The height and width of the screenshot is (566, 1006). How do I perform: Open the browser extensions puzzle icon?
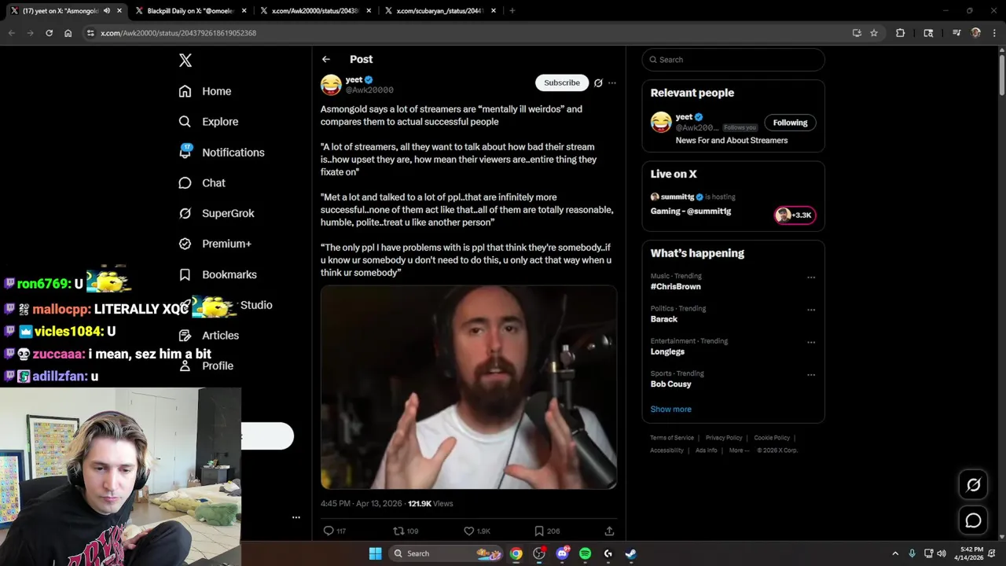901,33
